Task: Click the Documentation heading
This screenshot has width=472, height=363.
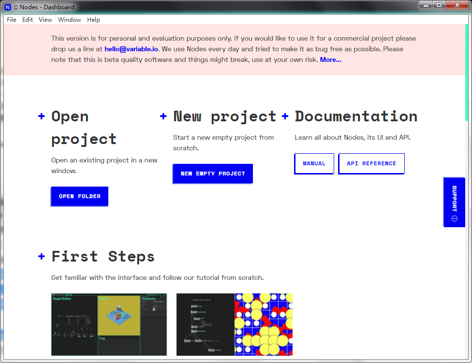Action: 356,116
